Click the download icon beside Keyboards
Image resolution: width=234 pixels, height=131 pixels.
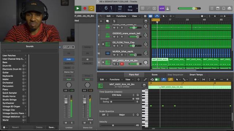(x=23, y=76)
